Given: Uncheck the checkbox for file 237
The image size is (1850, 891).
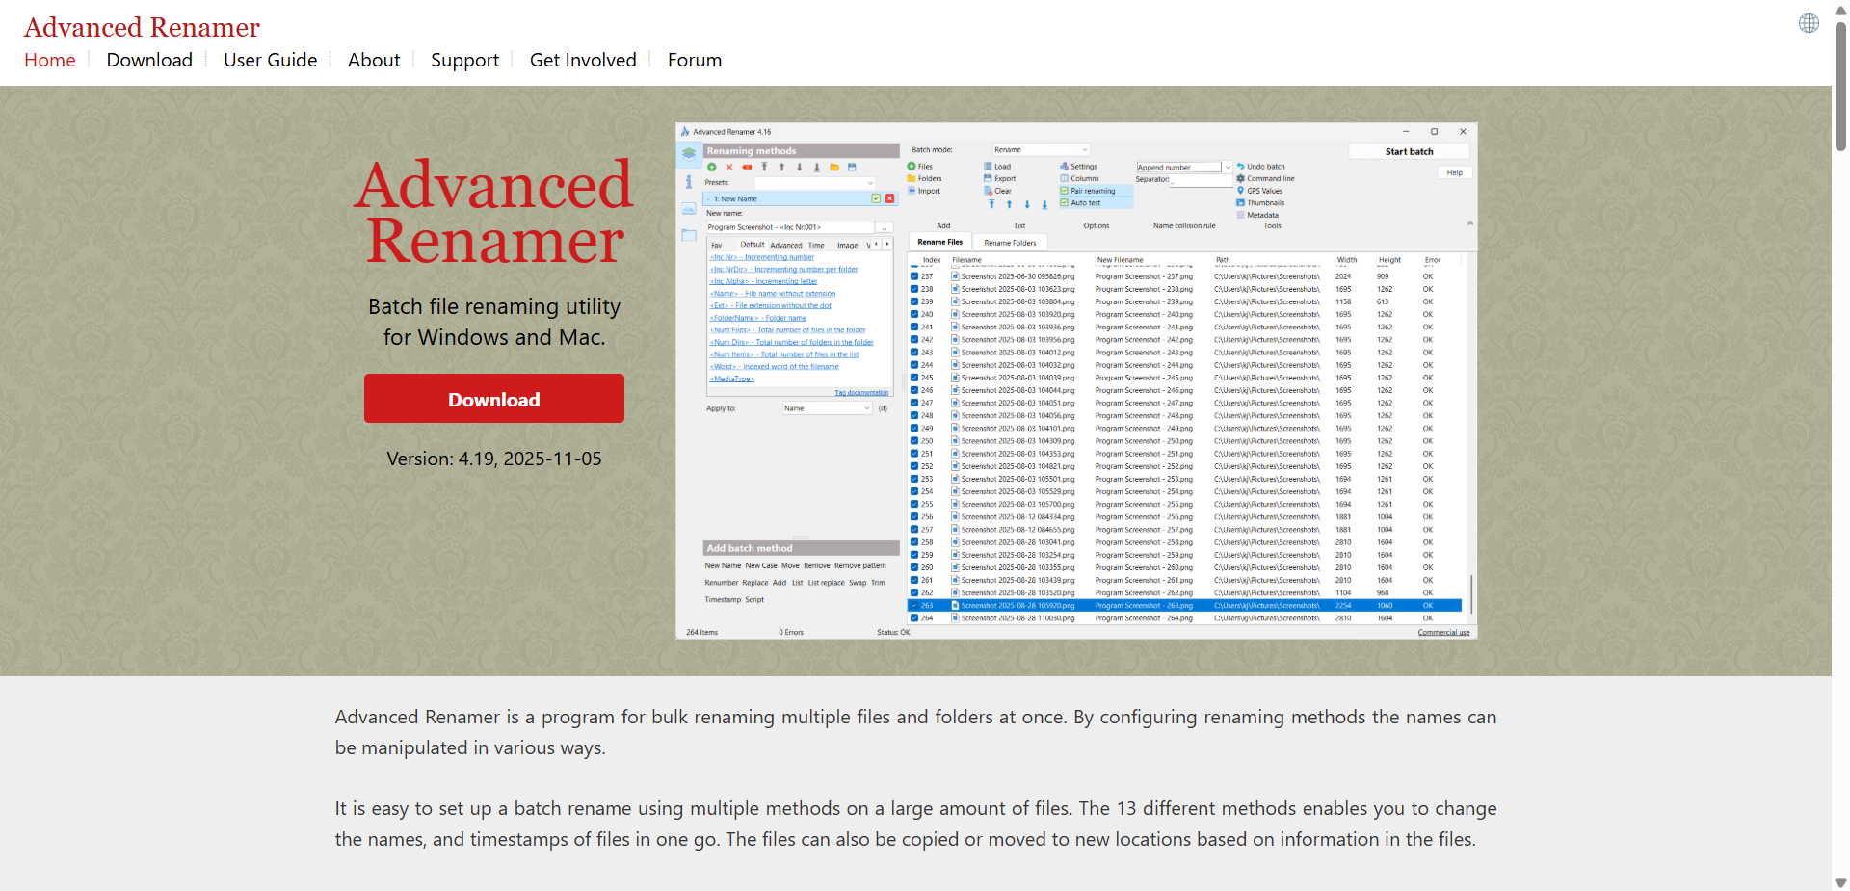Looking at the screenshot, I should [914, 276].
